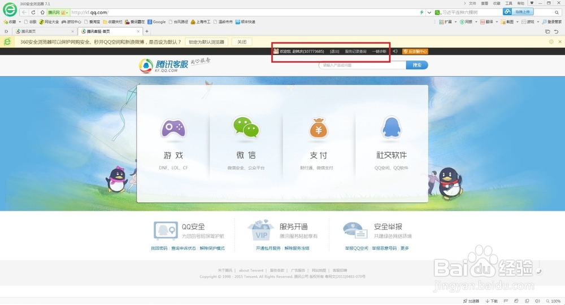Click the [退出] logout link
Viewport: 565px width, 305px height.
tap(334, 51)
